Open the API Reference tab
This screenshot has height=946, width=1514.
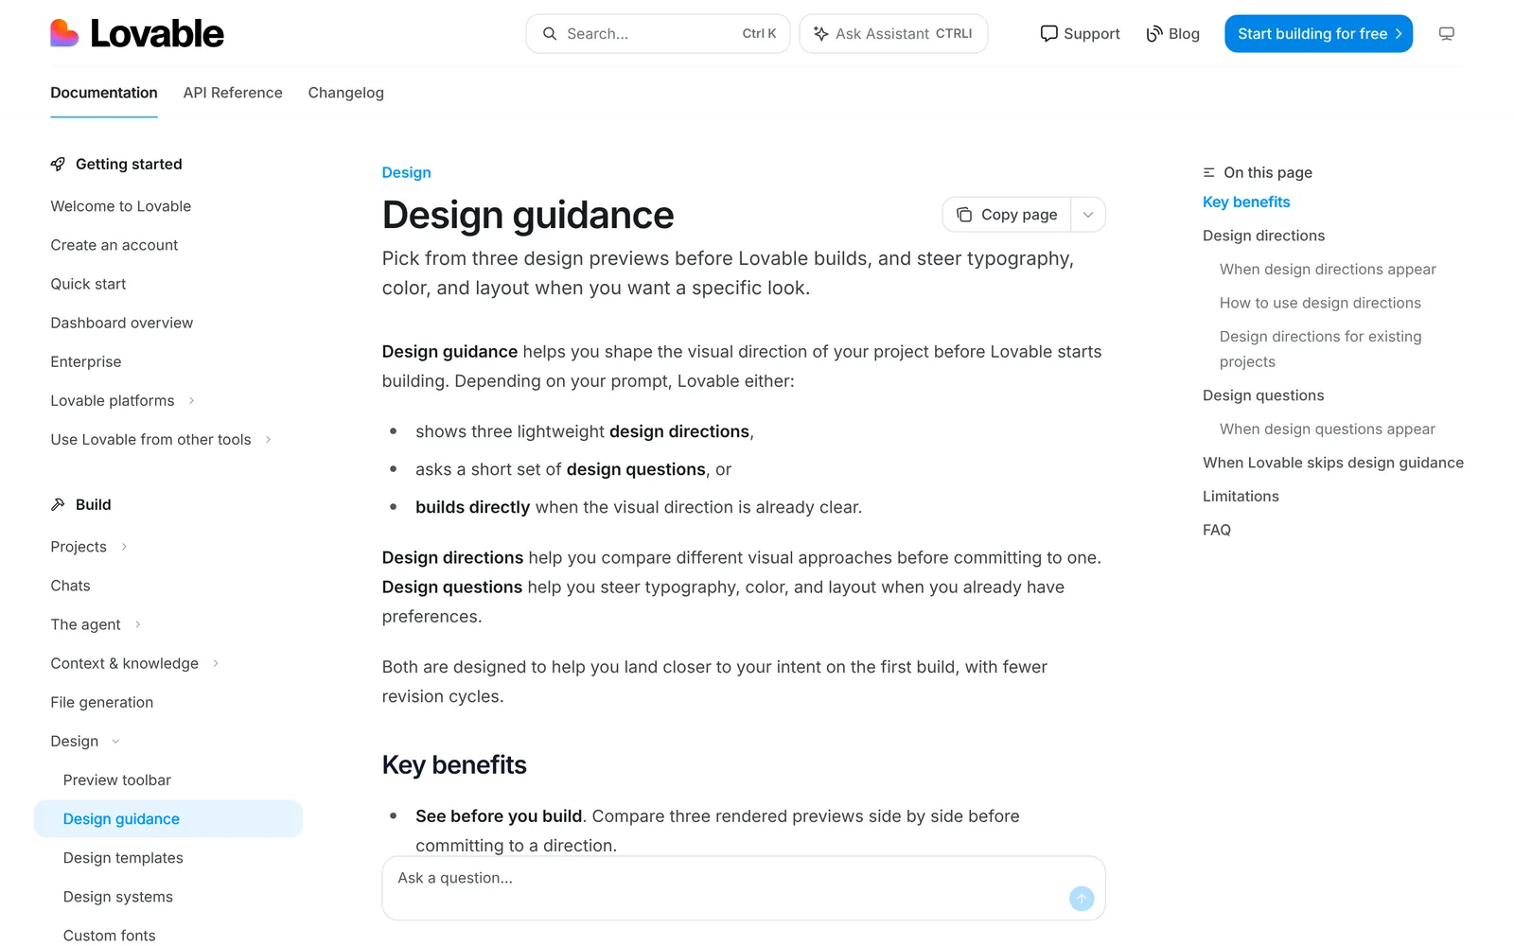[x=233, y=93]
